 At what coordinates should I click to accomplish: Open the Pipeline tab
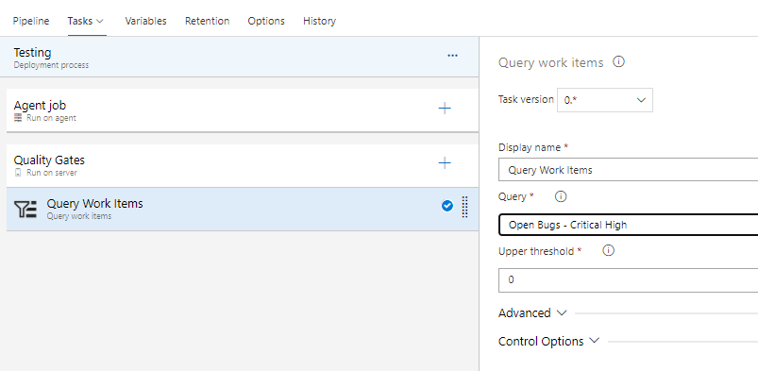click(x=31, y=21)
